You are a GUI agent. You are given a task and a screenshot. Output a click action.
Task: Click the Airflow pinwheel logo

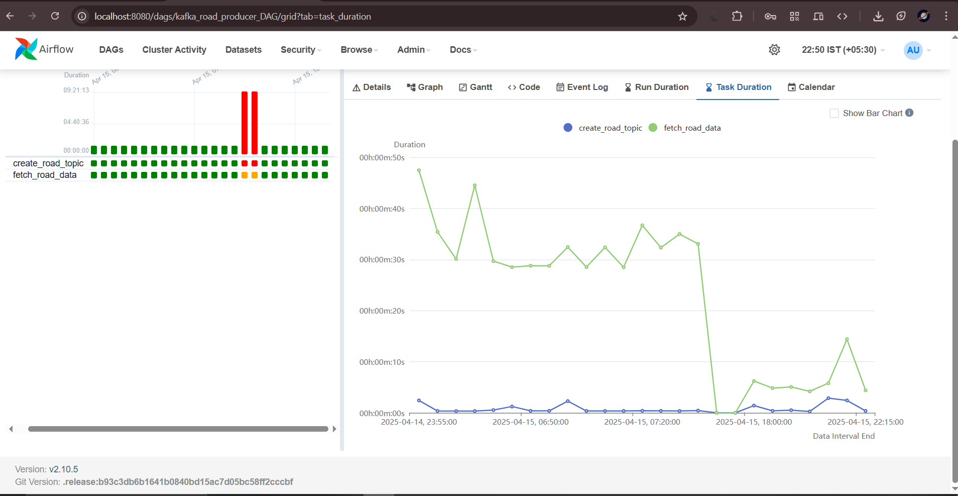pyautogui.click(x=26, y=49)
